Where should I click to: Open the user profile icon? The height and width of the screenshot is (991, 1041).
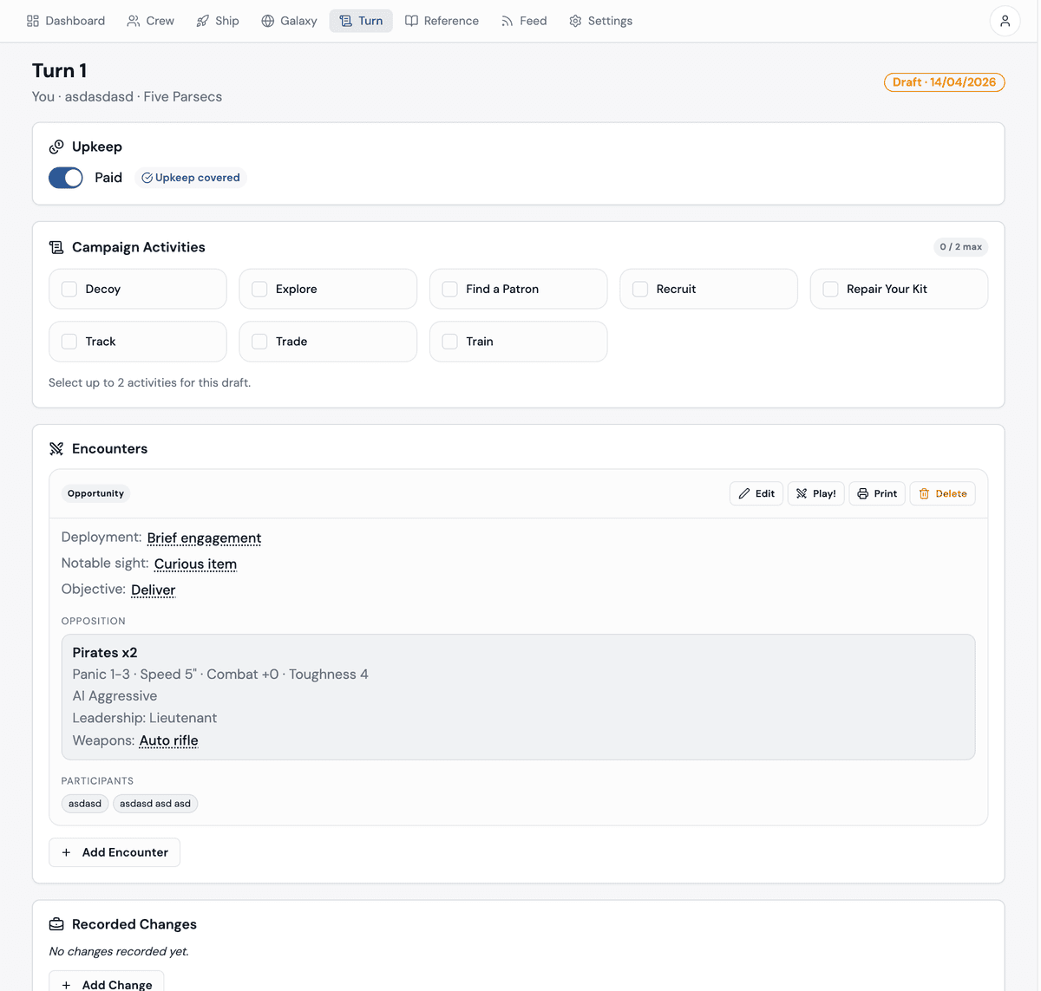[x=1005, y=21]
